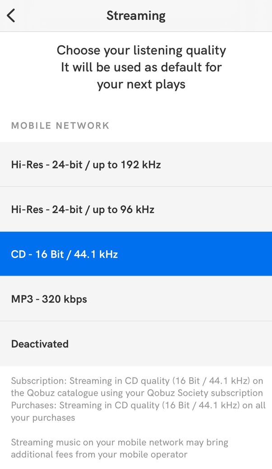The image size is (272, 469).
Task: Click the mobile operator fees warning
Action: coord(119,448)
